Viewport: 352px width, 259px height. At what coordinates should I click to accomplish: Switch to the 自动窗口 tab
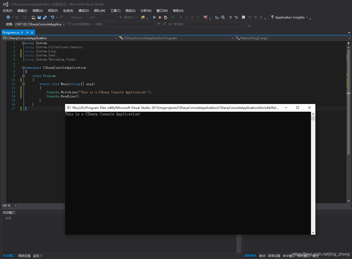(9, 256)
